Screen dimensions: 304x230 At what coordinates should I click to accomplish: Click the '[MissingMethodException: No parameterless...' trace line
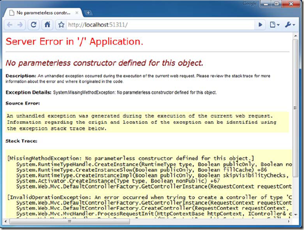[131, 158]
